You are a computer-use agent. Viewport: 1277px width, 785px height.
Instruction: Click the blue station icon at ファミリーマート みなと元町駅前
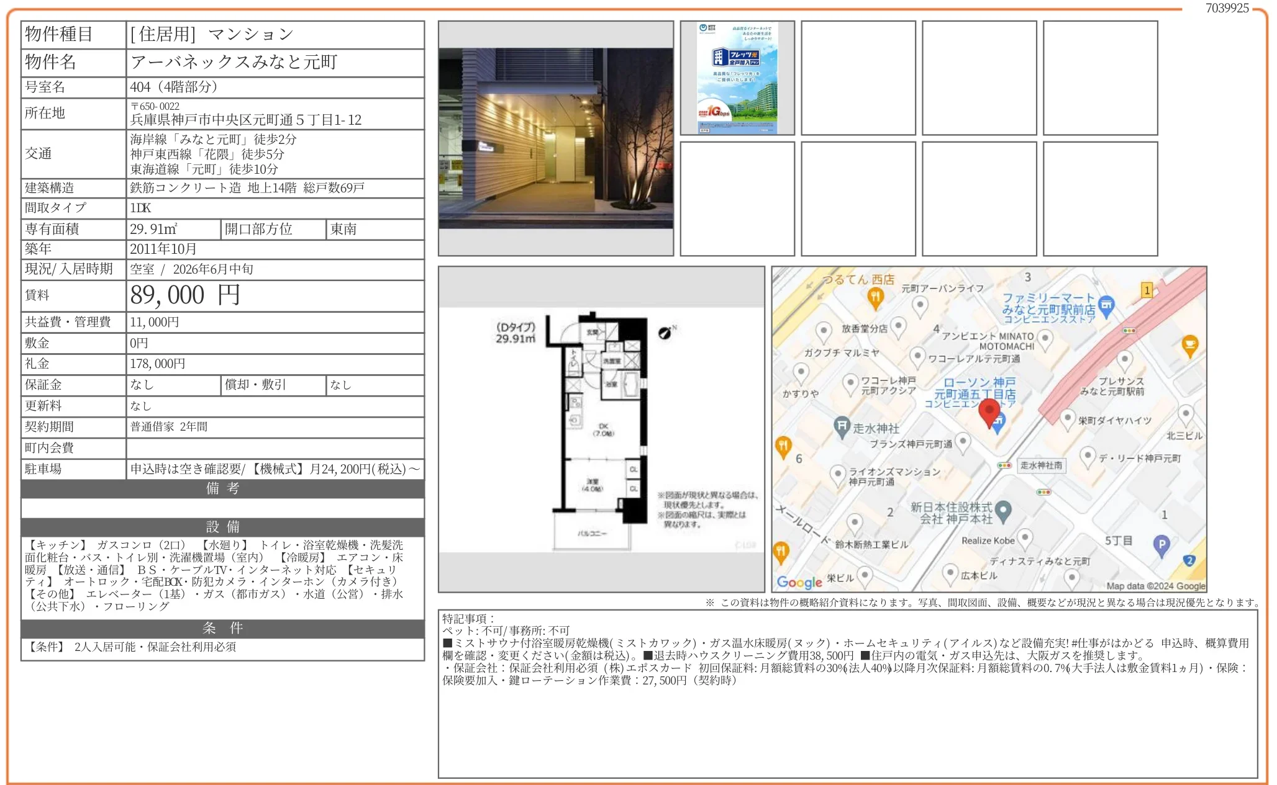coord(1106,305)
